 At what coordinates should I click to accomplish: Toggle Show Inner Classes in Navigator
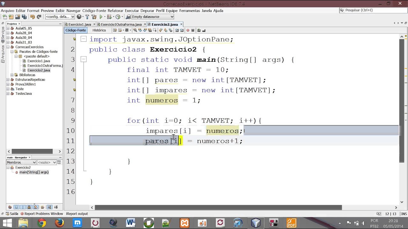point(35,207)
